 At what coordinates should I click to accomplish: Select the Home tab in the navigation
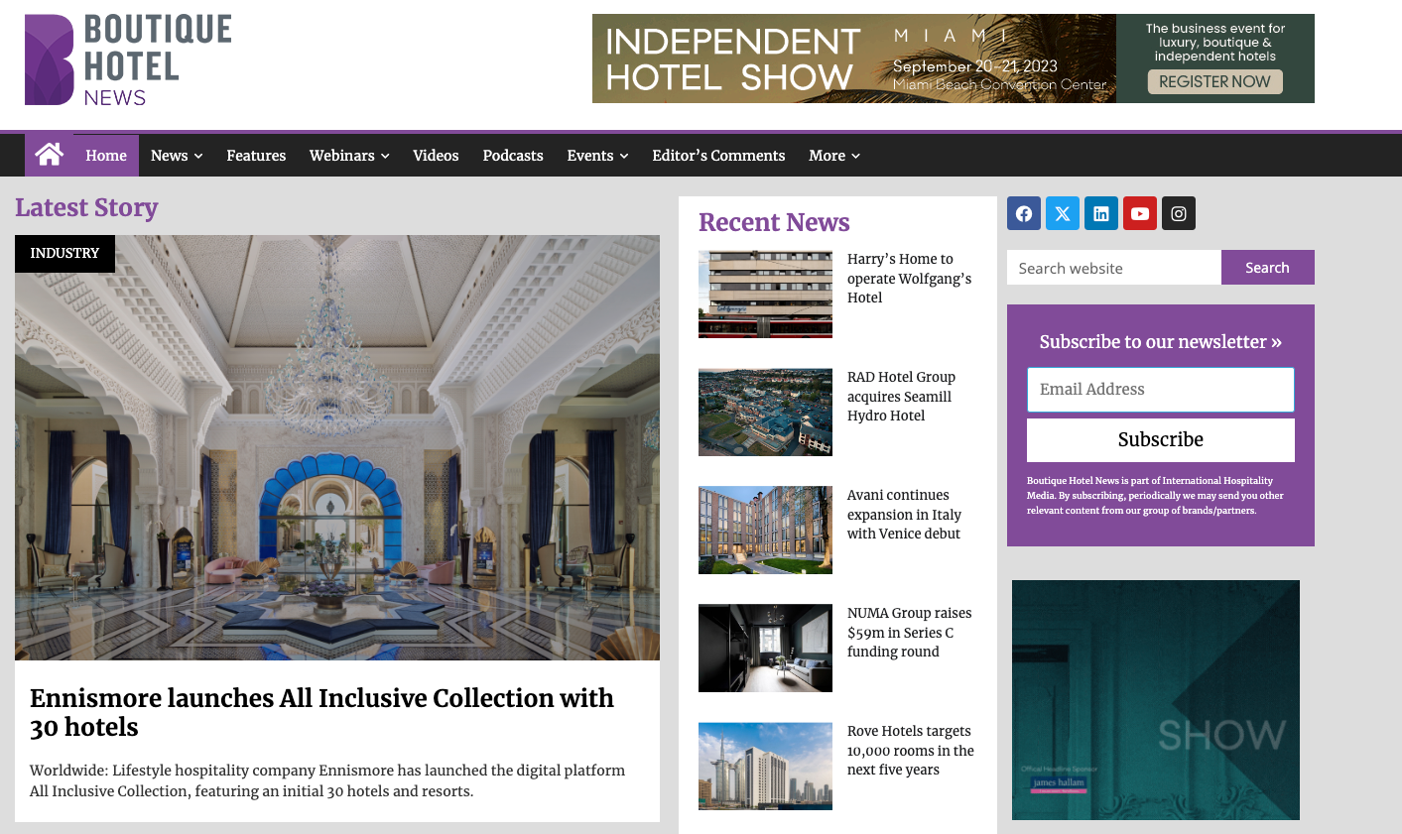click(106, 156)
